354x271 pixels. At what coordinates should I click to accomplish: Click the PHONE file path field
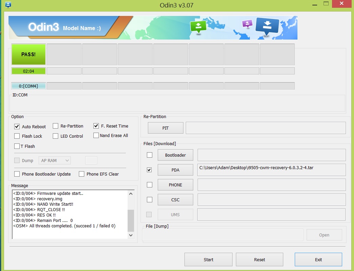click(x=272, y=185)
